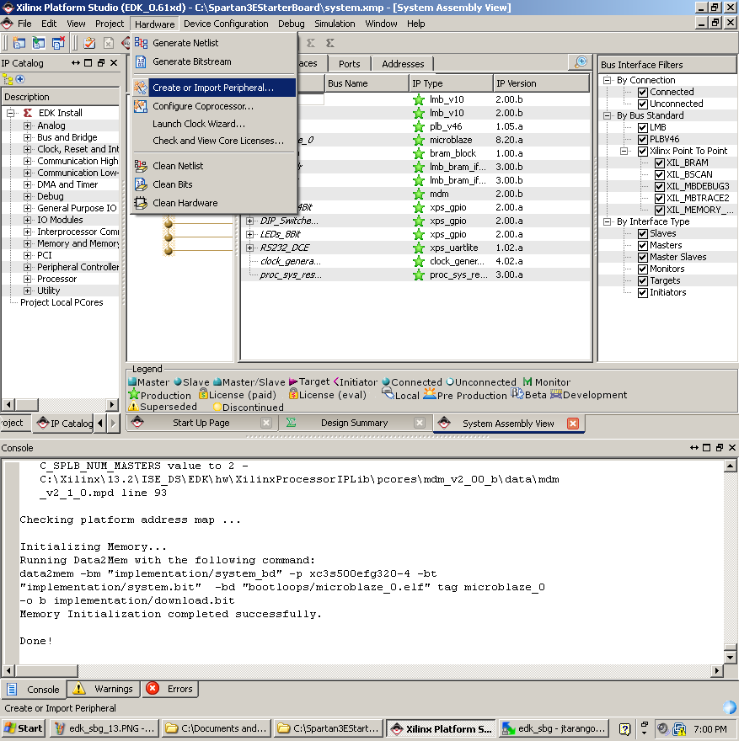Viewport: 739px width, 741px height.
Task: Toggle the Xilinx Point To Point checkbox
Action: (643, 152)
